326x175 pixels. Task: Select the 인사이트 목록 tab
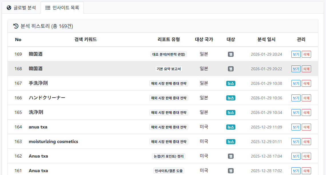coord(62,8)
